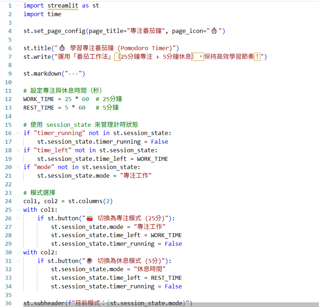The height and width of the screenshot is (307, 319).
Task: Click the horizontal scrollbar at editor bottom
Action: (x=171, y=304)
